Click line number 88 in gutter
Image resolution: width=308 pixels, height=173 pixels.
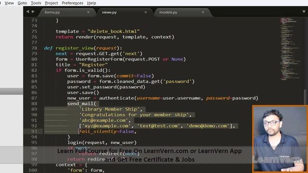coord(34,104)
